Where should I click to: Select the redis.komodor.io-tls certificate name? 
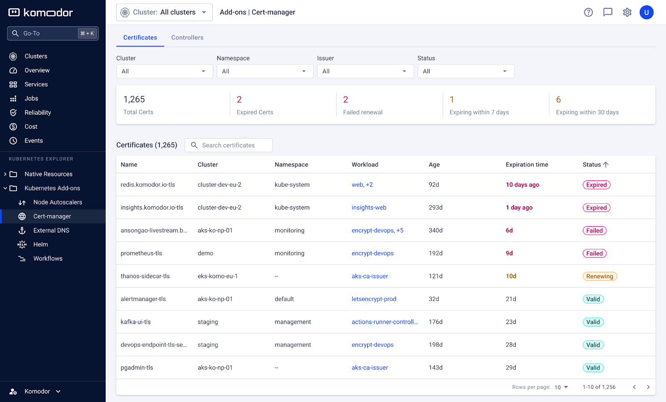(x=148, y=185)
